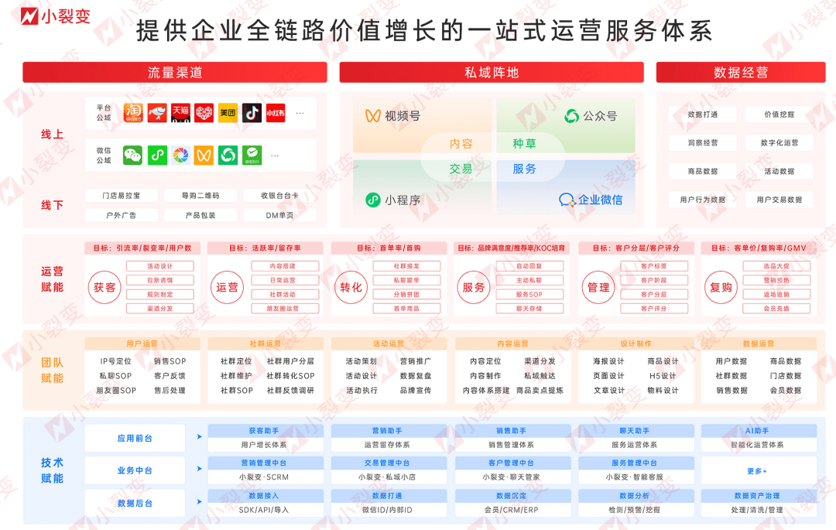The height and width of the screenshot is (530, 836).
Task: Click the Douyin (TikTok) icon
Action: pyautogui.click(x=252, y=113)
